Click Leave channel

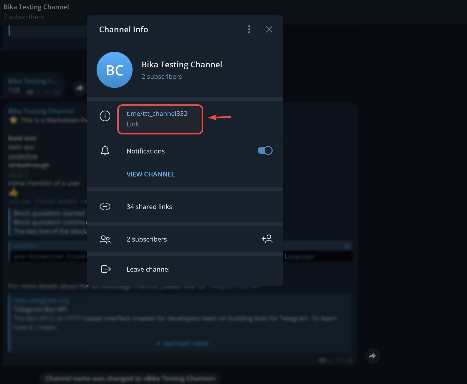pyautogui.click(x=148, y=269)
